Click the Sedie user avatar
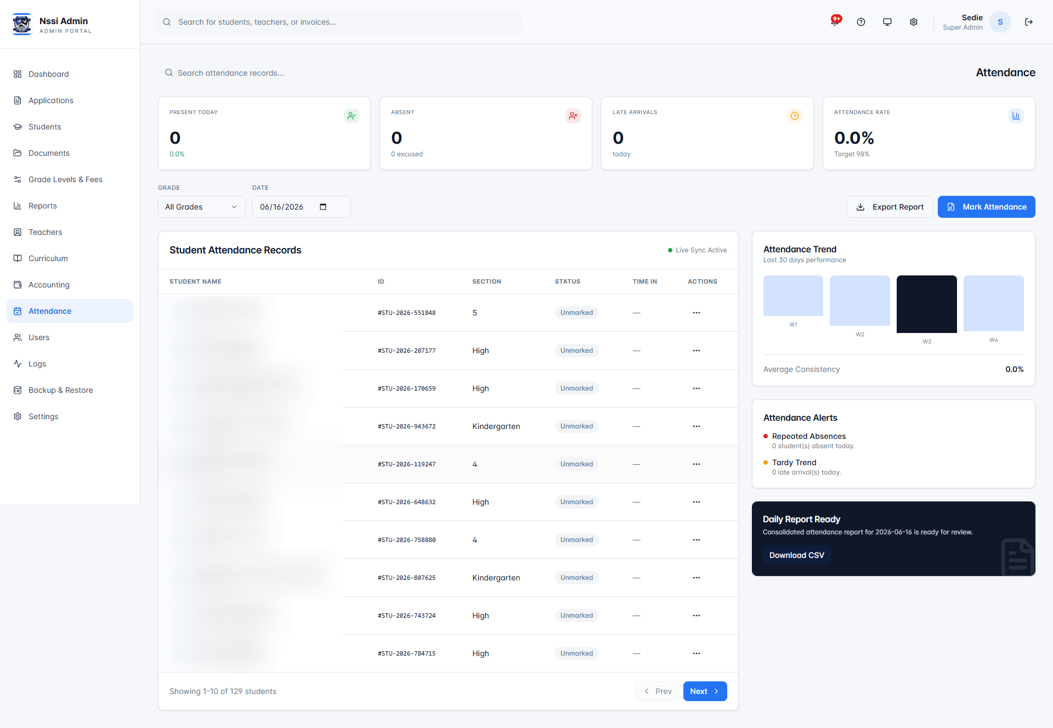Viewport: 1053px width, 728px height. point(1000,22)
